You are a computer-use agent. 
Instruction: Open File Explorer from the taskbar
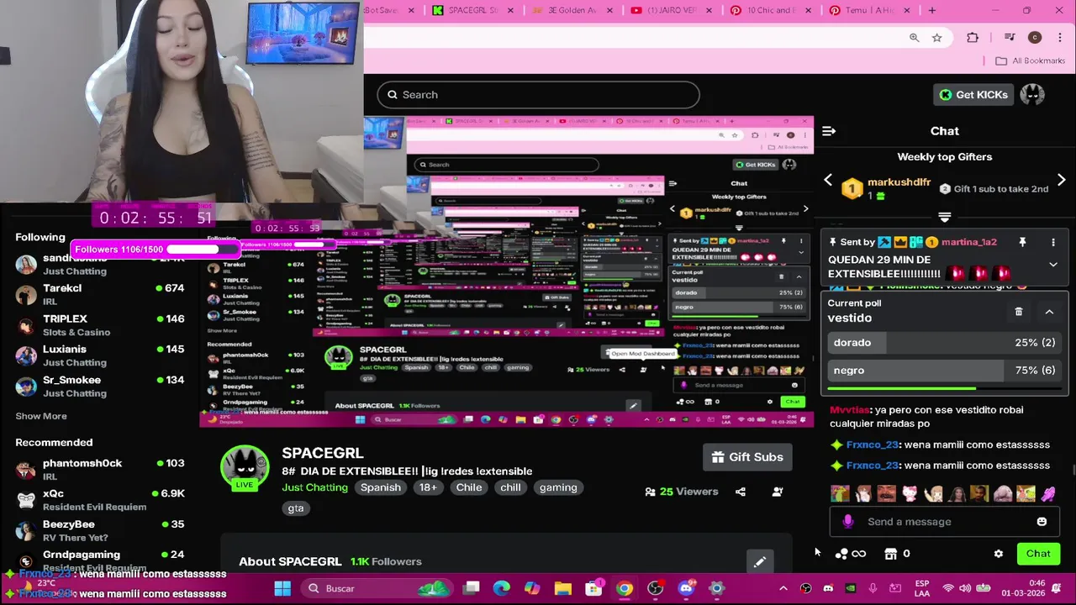point(563,588)
